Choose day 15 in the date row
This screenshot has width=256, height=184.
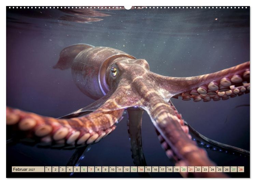point(148,169)
